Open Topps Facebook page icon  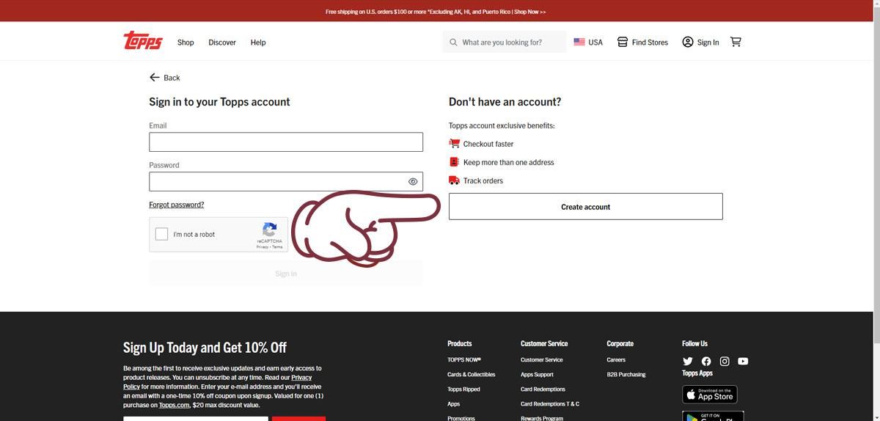tap(706, 361)
